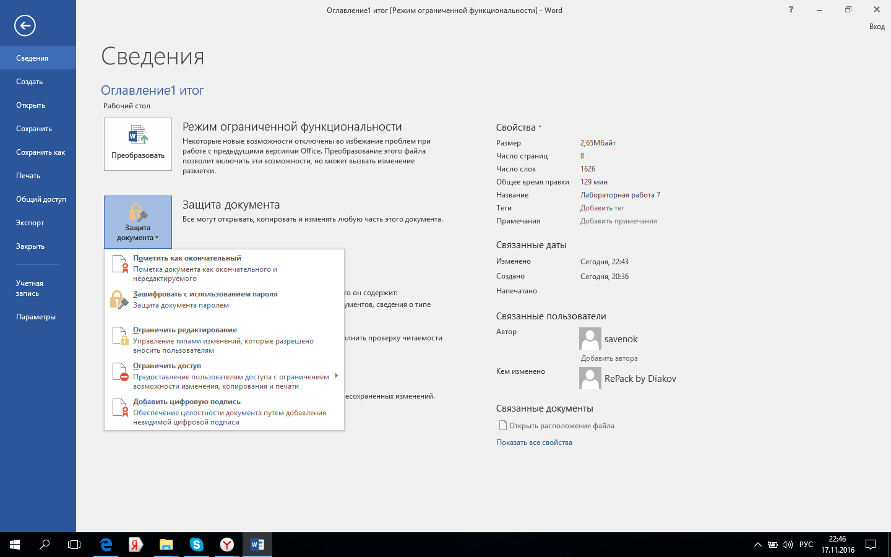
Task: Click the battery tray icon
Action: (x=773, y=545)
